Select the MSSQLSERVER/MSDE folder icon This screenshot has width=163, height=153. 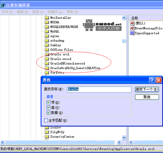coord(47,27)
